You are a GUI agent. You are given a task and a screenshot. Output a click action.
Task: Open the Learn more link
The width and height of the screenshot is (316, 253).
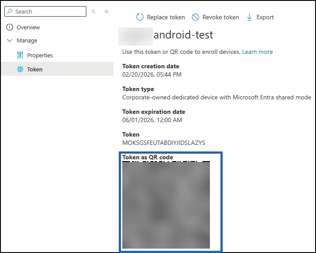click(257, 52)
